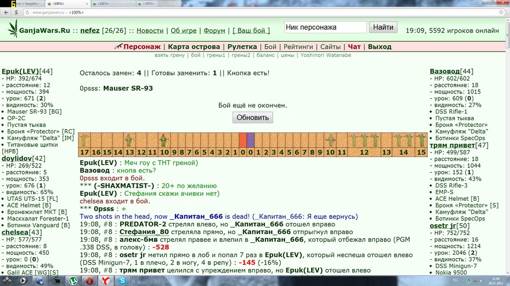Click the Обновить button

point(253,118)
